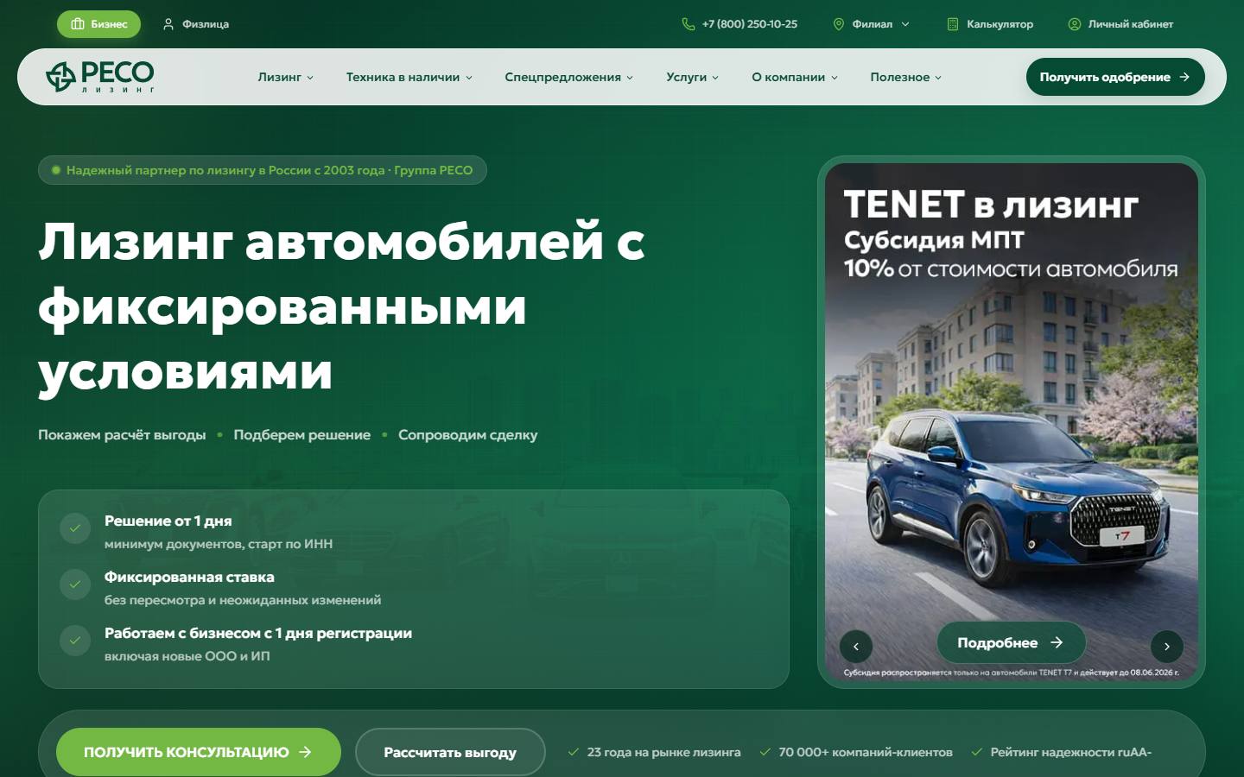Image resolution: width=1244 pixels, height=777 pixels.
Task: Click the text Покажем расчёт выгоды
Action: tap(122, 435)
